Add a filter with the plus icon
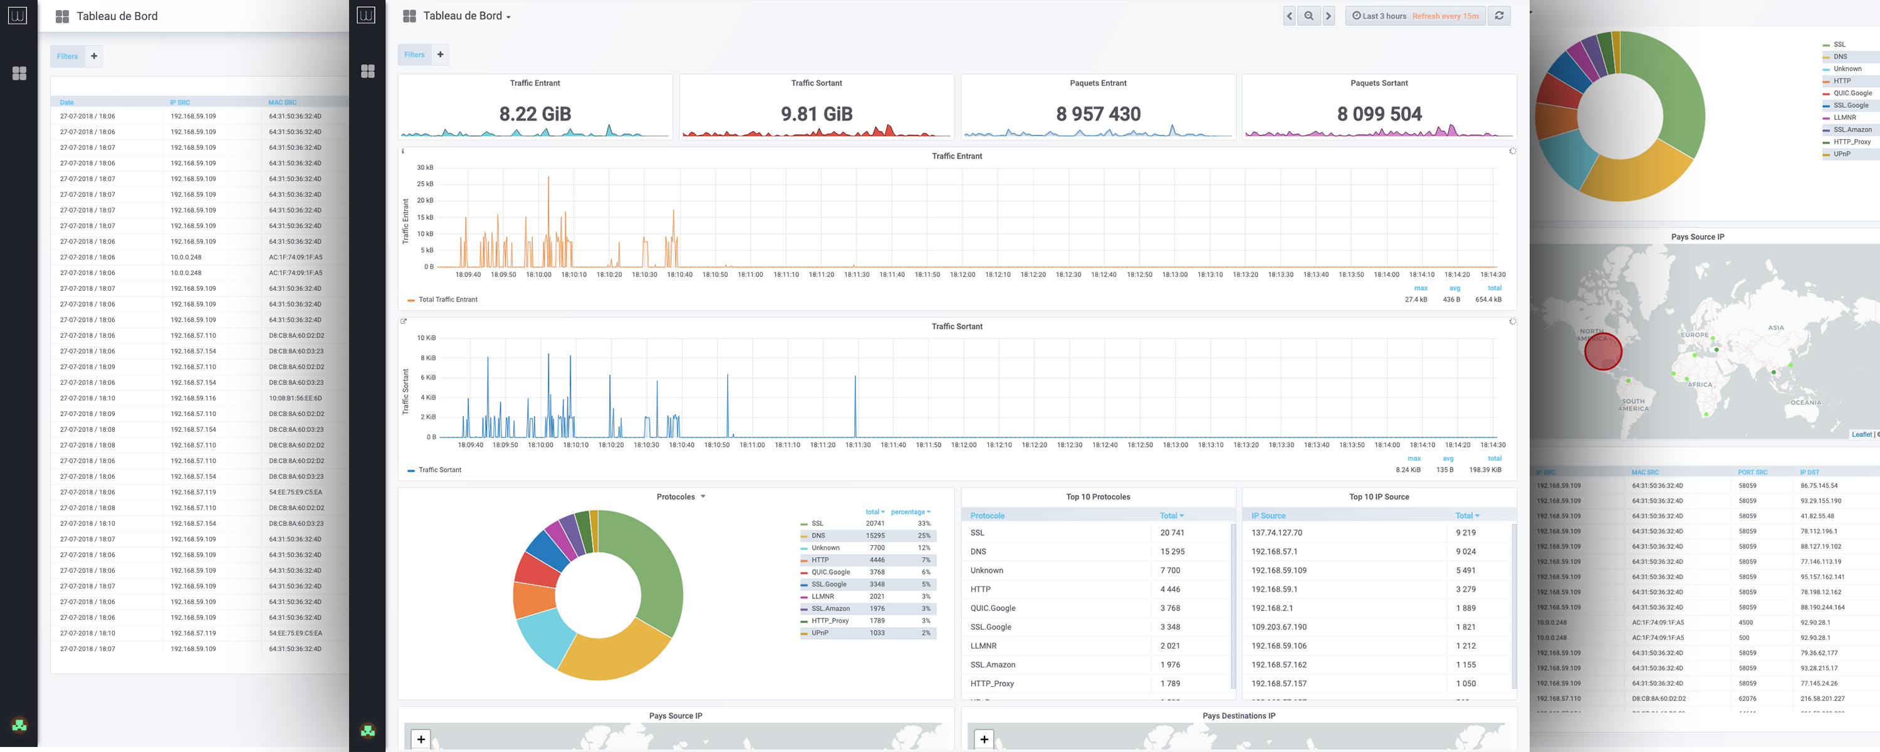Screen dimensions: 1880x752 tap(440, 55)
